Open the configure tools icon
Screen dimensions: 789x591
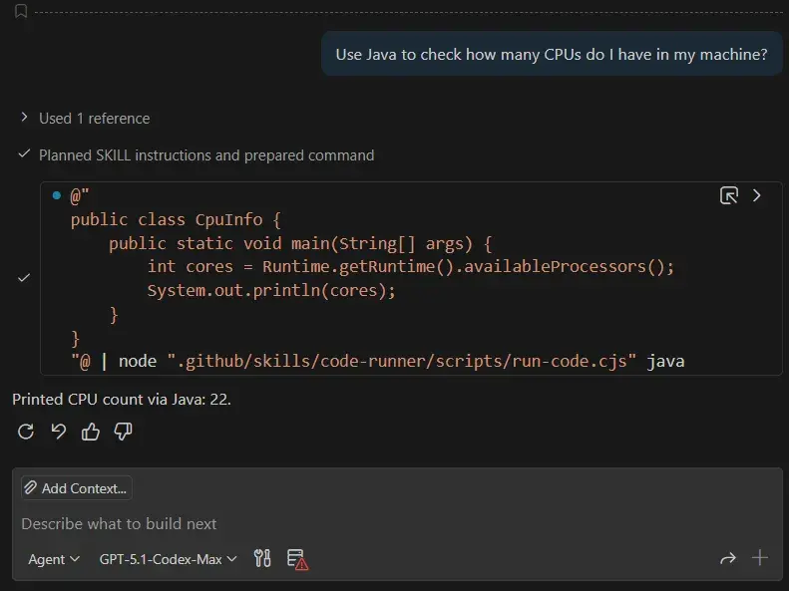(x=262, y=559)
